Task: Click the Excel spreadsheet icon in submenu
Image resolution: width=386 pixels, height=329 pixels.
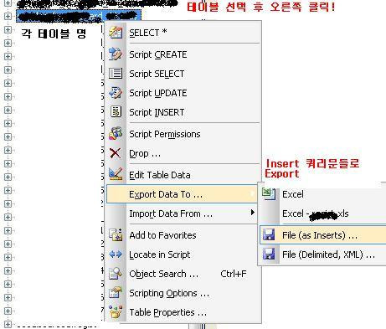Action: [x=269, y=193]
